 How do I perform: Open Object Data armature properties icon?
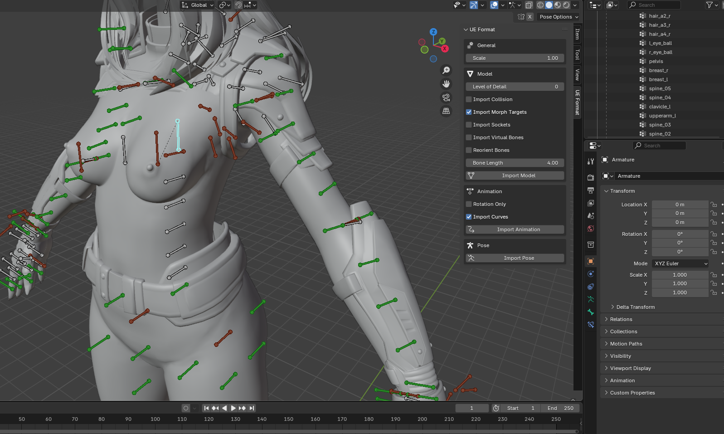click(591, 299)
